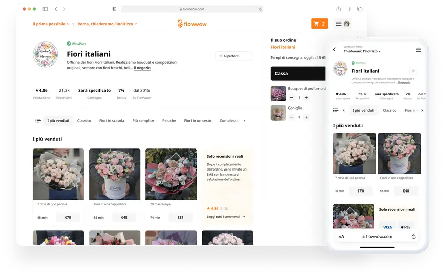The height and width of the screenshot is (277, 446).
Task: Expand the 'Il prima possibile' delivery time dropdown
Action: tap(51, 24)
